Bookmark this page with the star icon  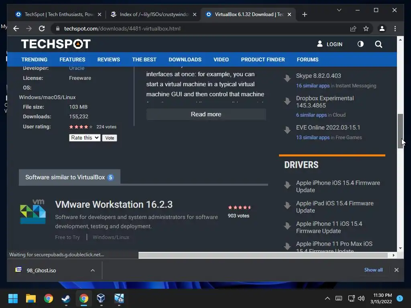pyautogui.click(x=366, y=28)
